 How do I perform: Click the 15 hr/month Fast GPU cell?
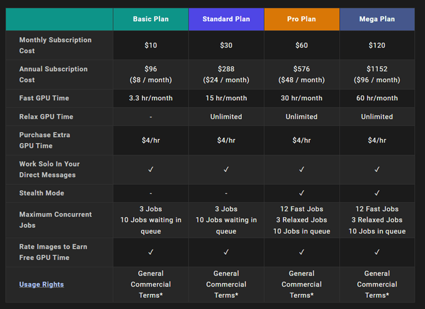[226, 98]
